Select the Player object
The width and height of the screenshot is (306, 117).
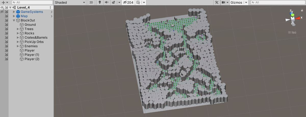pyautogui.click(x=30, y=51)
